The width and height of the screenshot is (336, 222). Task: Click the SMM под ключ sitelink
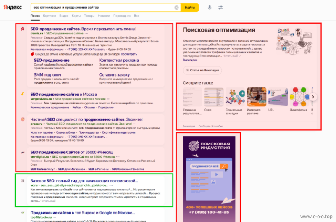(x=47, y=75)
